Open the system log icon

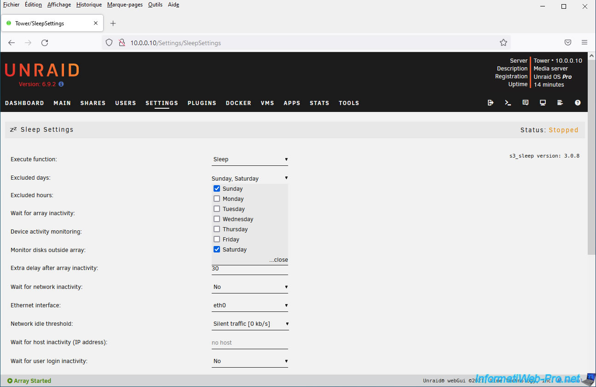[x=560, y=103]
